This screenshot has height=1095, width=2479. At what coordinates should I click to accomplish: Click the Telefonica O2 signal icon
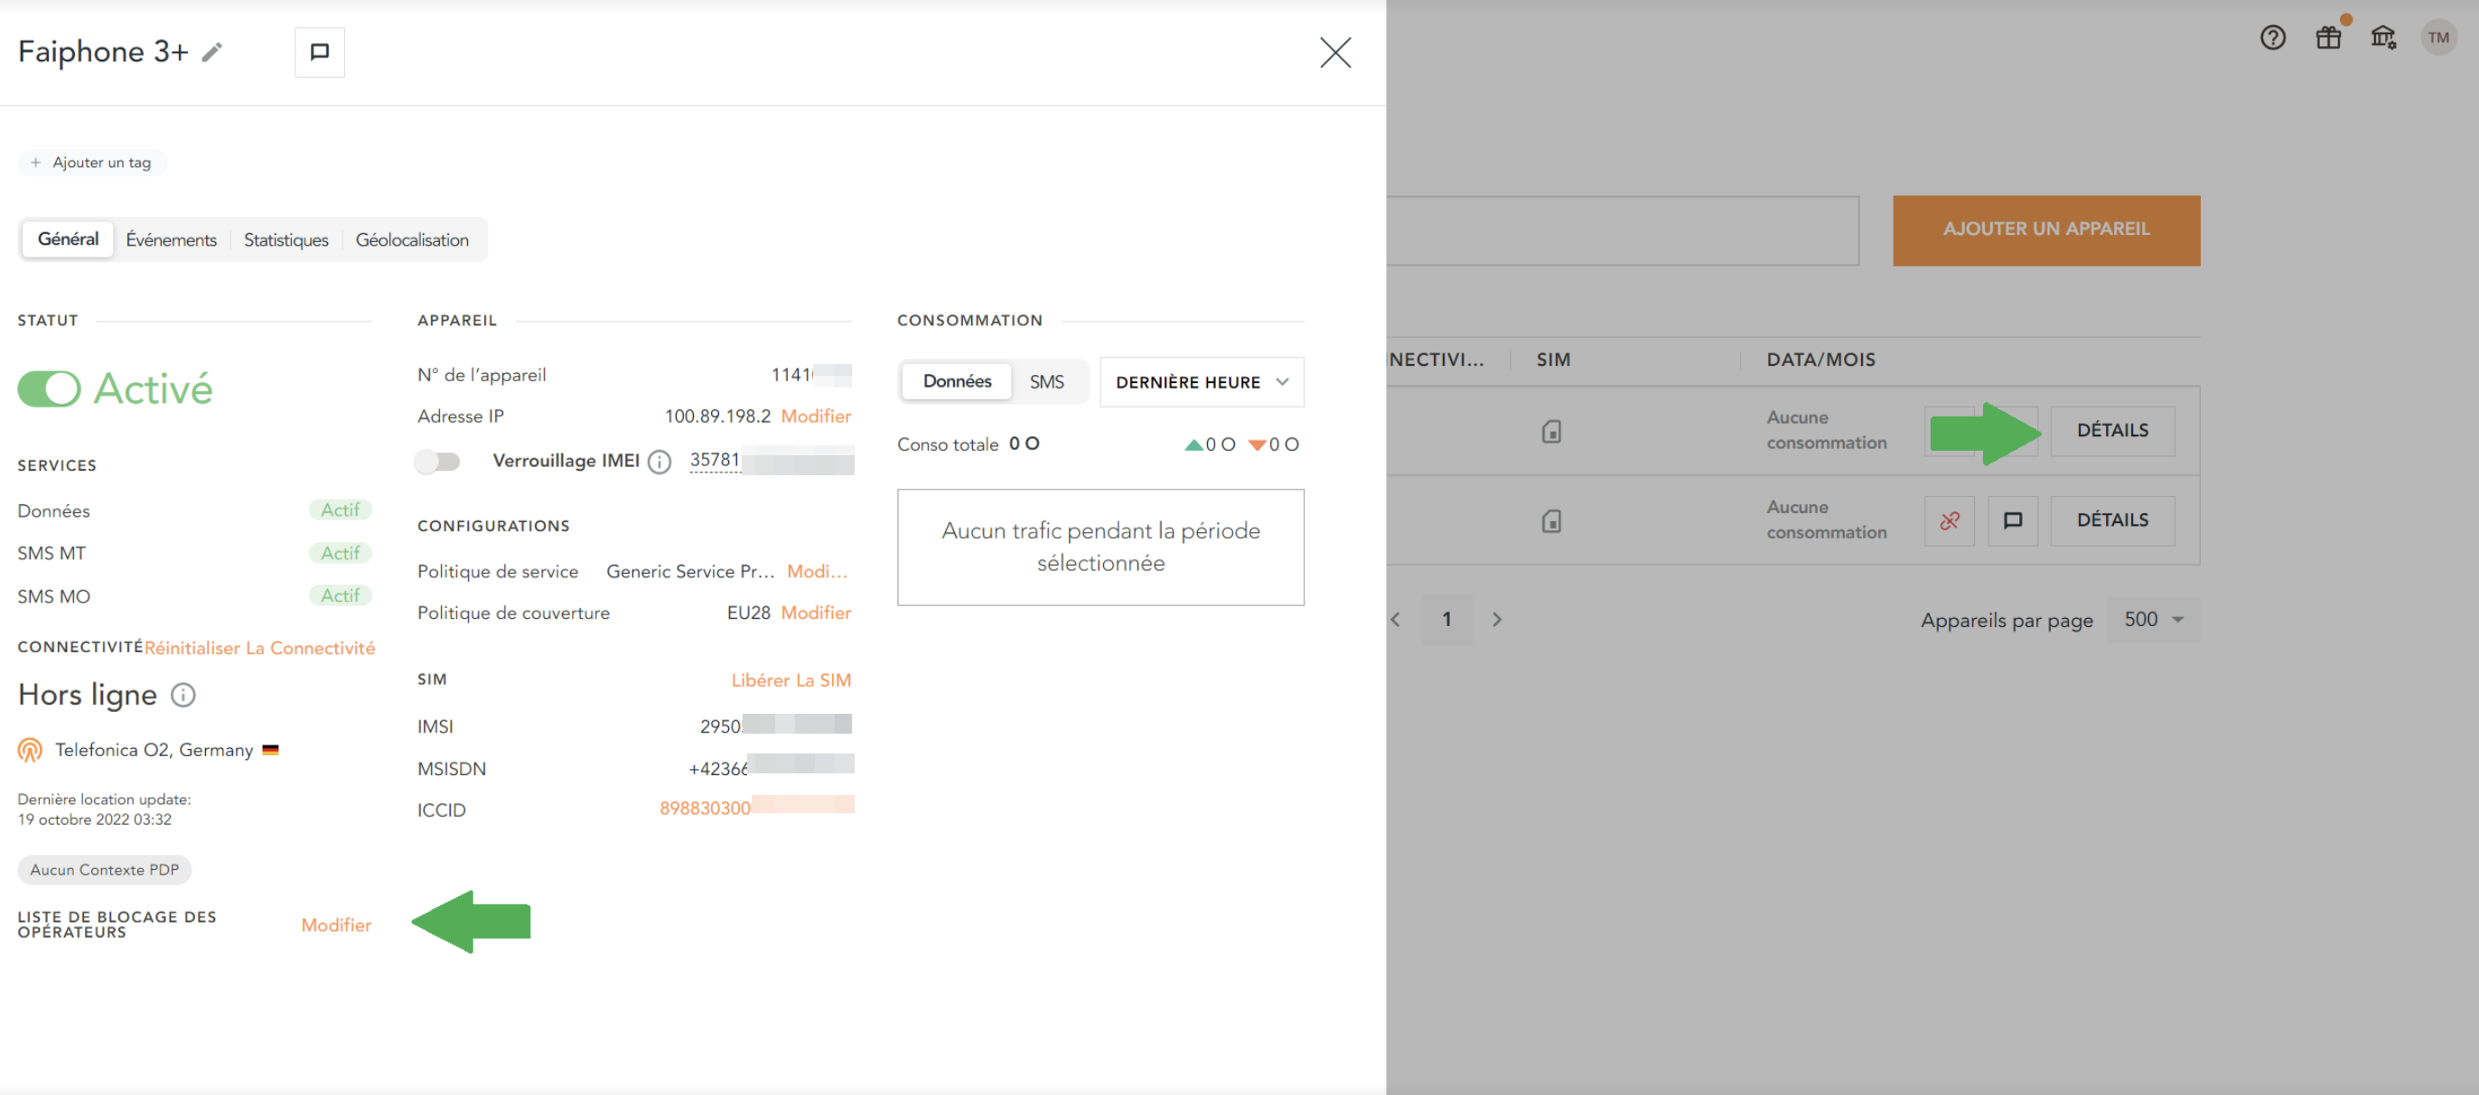[30, 750]
